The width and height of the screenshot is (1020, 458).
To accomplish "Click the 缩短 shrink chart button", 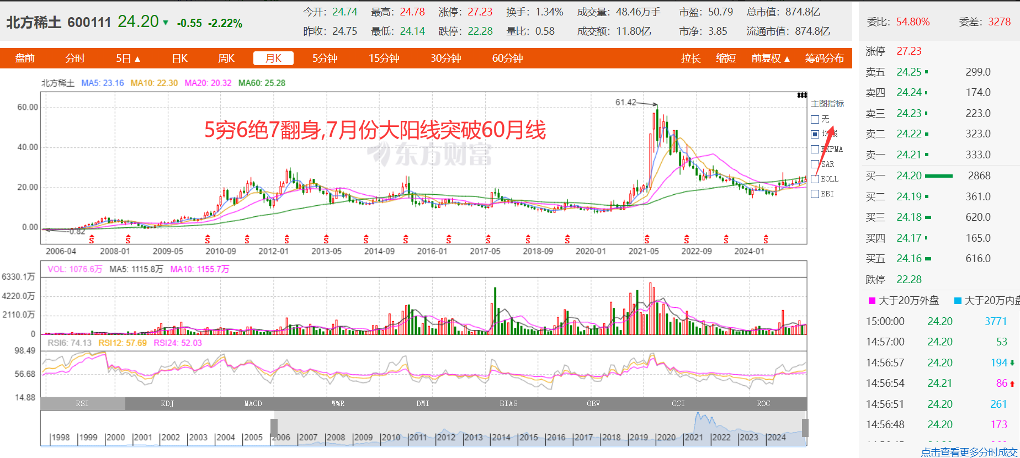I will [x=726, y=58].
